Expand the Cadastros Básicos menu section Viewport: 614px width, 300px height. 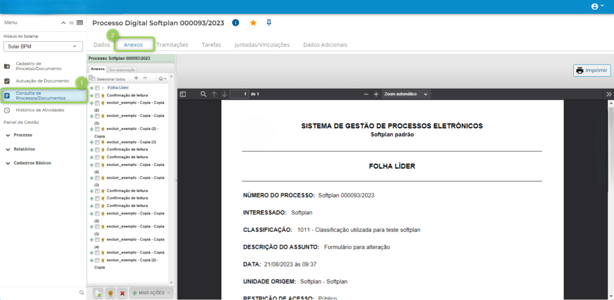coord(28,163)
